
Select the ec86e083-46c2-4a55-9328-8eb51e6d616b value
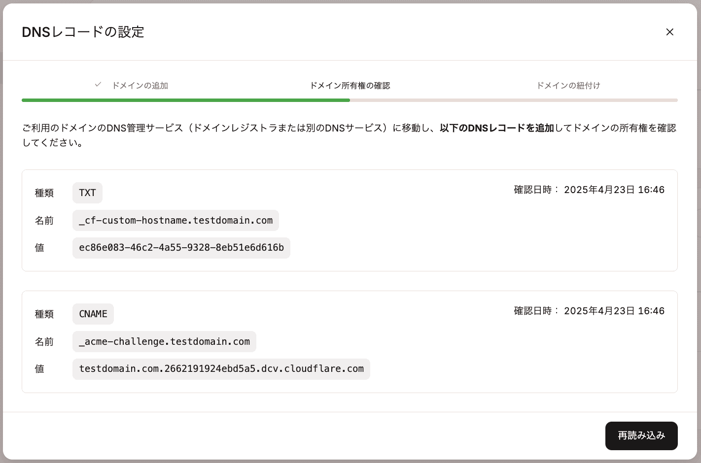181,248
